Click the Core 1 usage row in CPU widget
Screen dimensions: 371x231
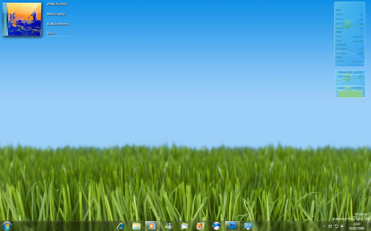point(349,15)
